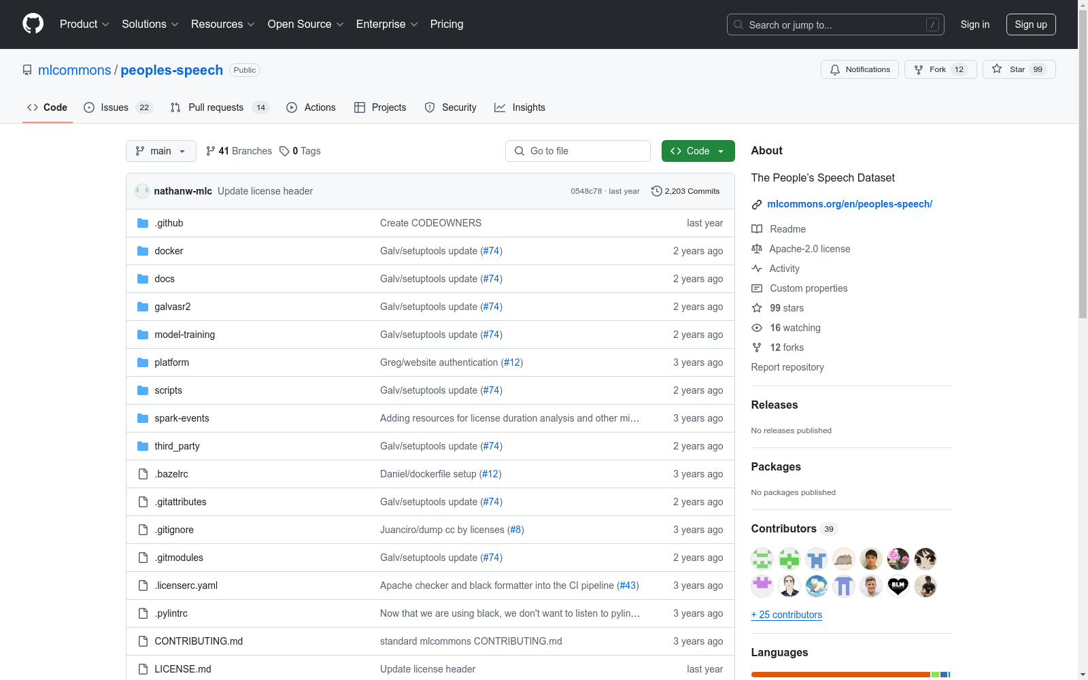Screen dimensions: 1088x680
Task: Click the .github folder icon
Action: (x=143, y=223)
